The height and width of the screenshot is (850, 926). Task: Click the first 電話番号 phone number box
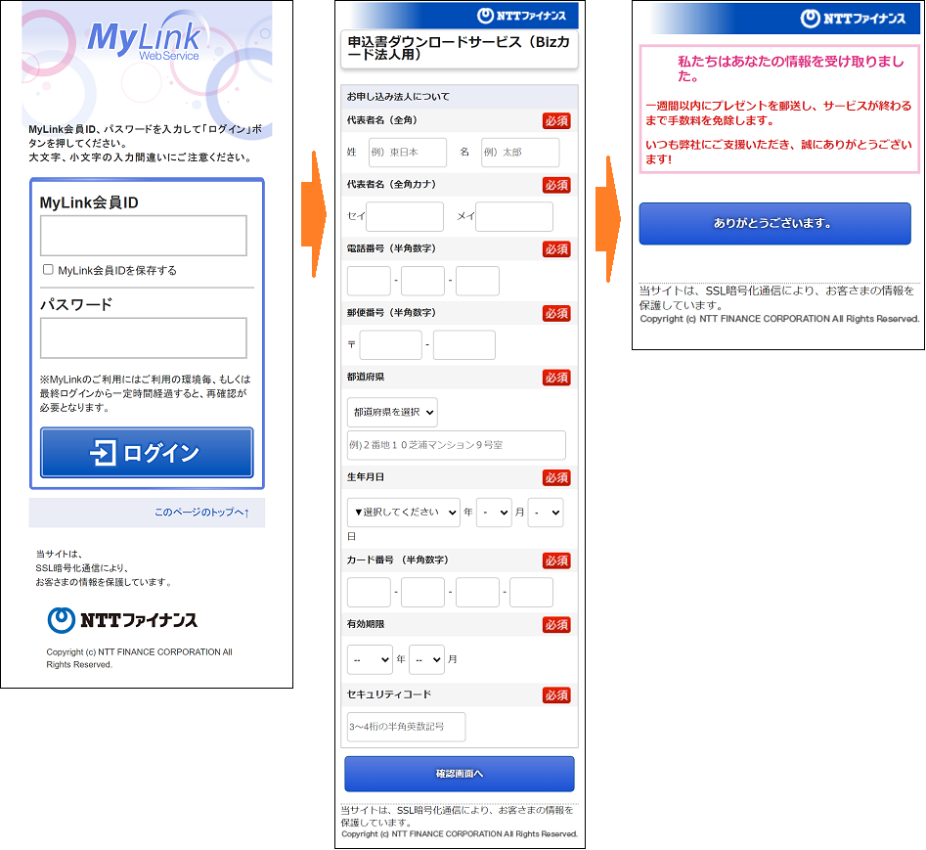point(368,281)
